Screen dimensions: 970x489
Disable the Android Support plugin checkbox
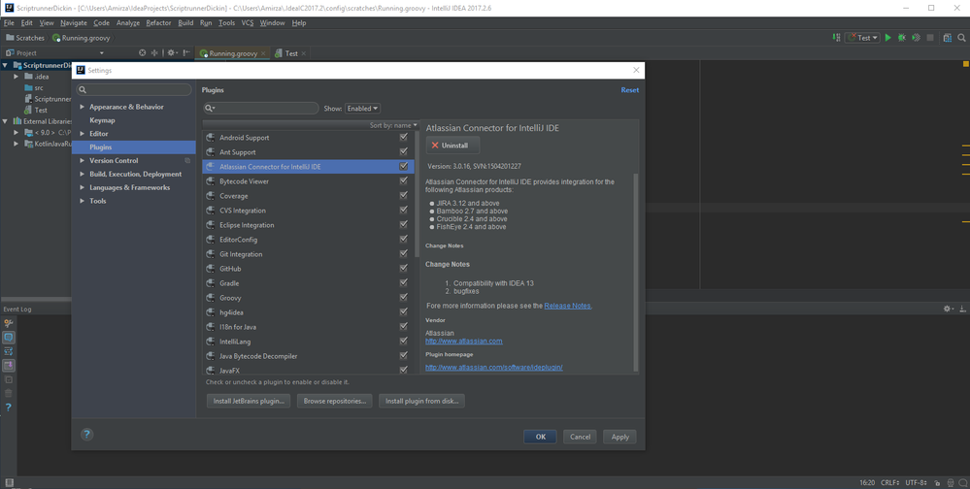403,138
